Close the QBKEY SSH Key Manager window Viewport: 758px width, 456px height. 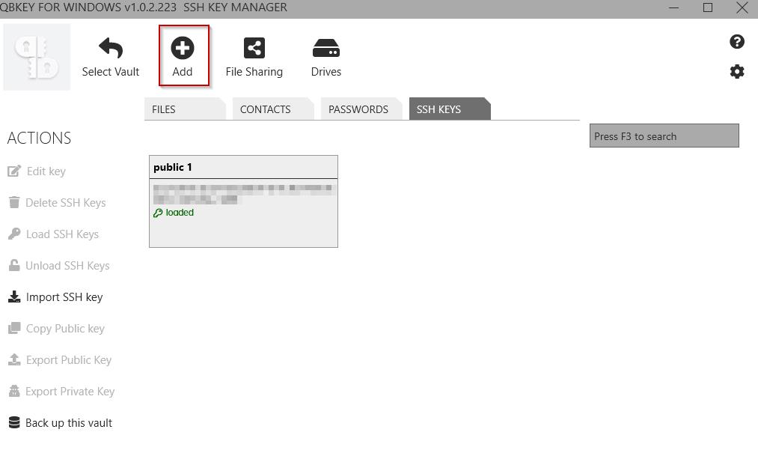(x=742, y=7)
